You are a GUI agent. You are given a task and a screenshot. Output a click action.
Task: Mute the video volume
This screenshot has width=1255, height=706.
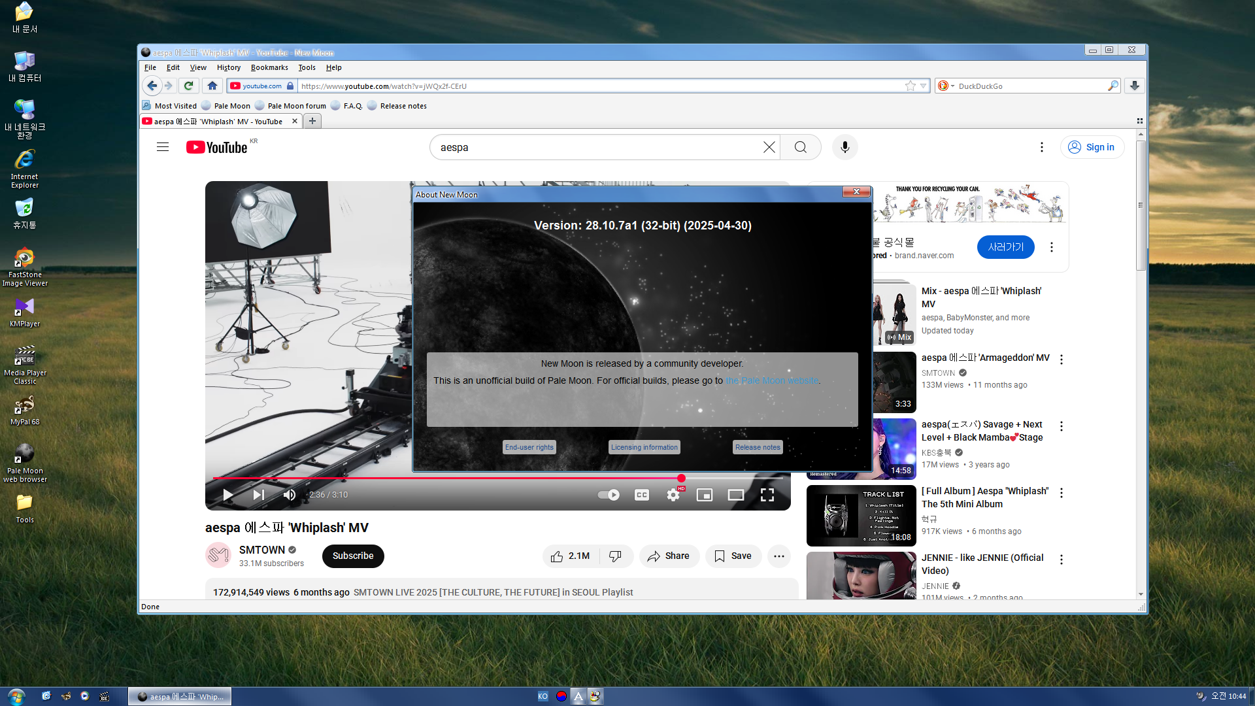[290, 495]
